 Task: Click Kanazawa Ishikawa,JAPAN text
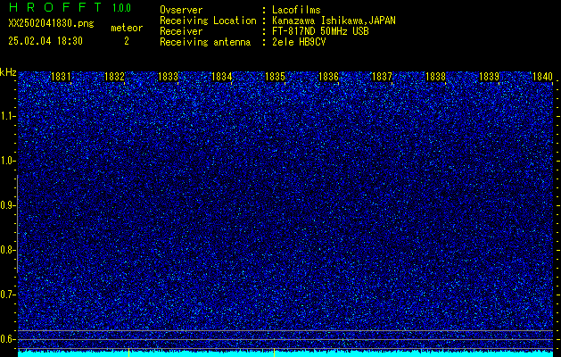point(334,21)
